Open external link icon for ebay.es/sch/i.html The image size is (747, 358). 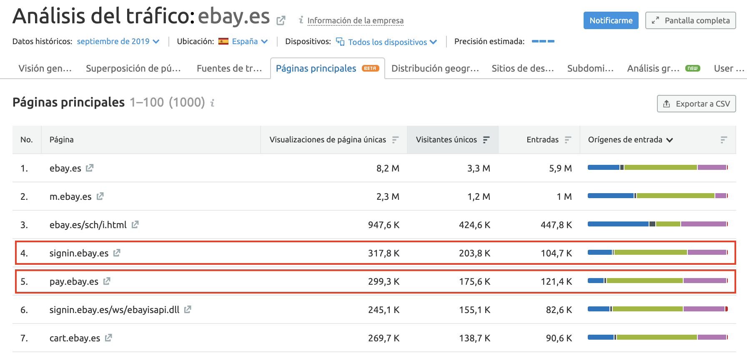135,224
